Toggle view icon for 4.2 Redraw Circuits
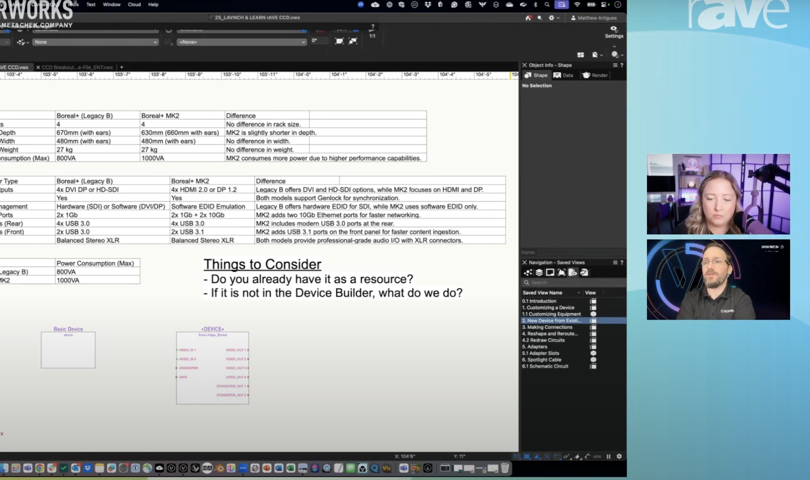810x480 pixels. pos(593,340)
